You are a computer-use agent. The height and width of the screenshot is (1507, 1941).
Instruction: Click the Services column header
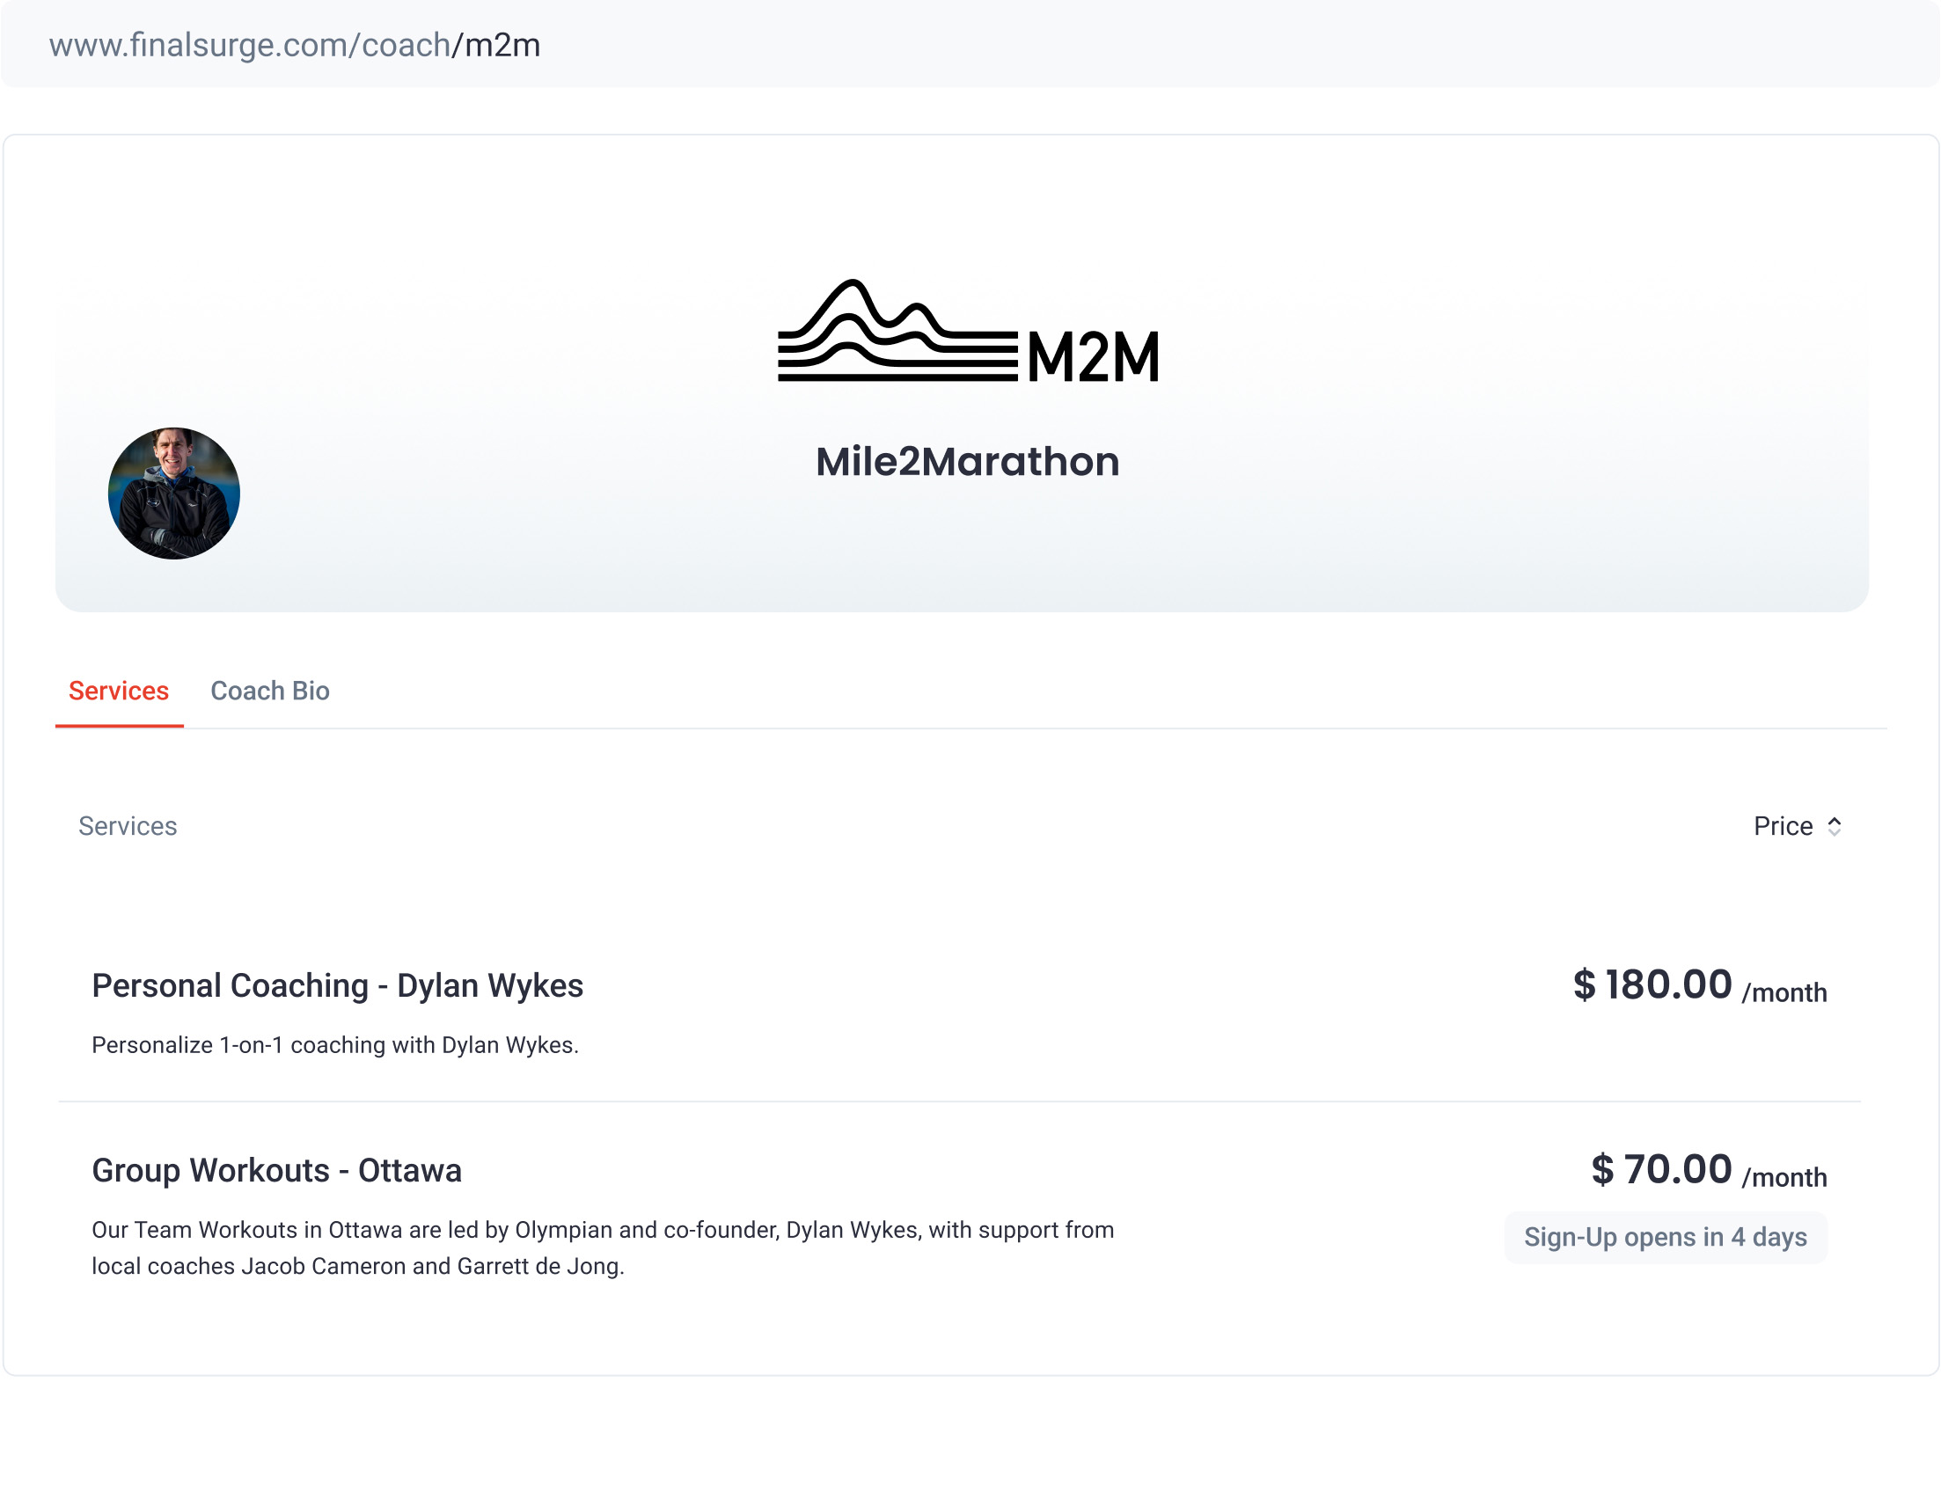pos(127,826)
